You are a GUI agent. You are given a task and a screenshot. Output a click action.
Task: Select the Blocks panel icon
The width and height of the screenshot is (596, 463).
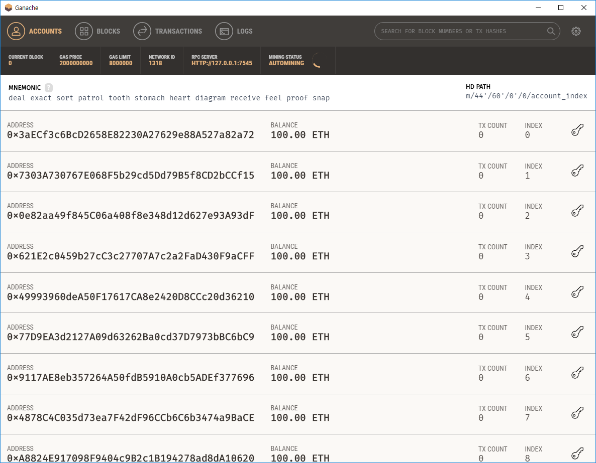(83, 31)
